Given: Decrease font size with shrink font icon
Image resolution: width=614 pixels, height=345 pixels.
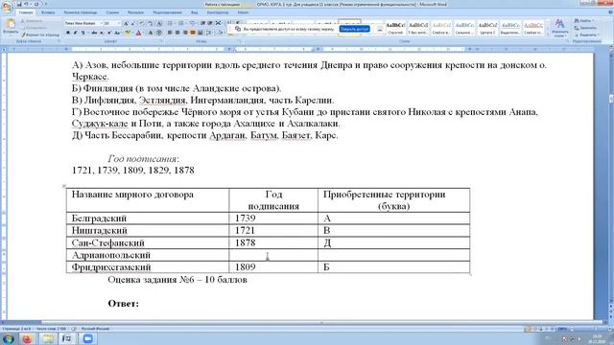Looking at the screenshot, I should click(x=132, y=23).
